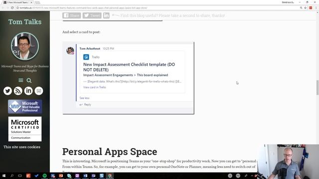The image size is (319, 179).
Task: Click Tom Arbuthnot's avatar in the message
Action: point(70,51)
